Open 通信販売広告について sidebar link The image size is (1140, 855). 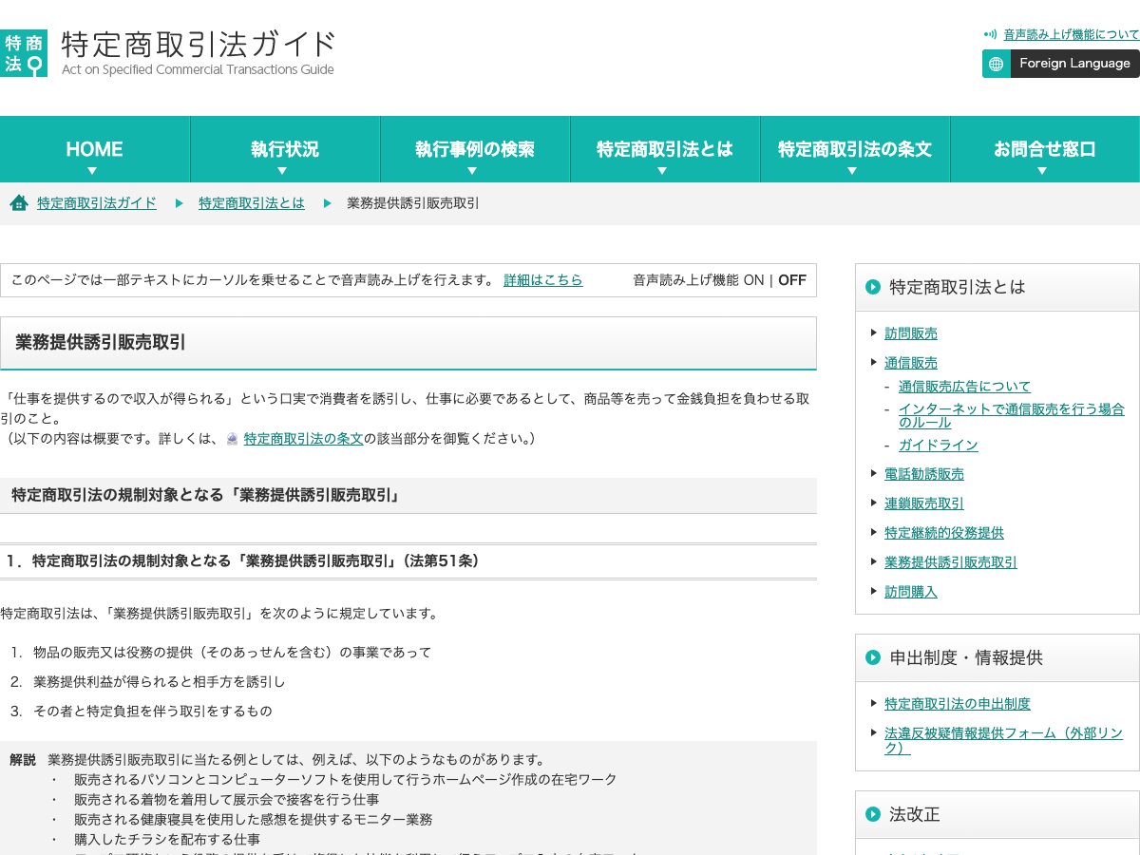[x=964, y=387]
